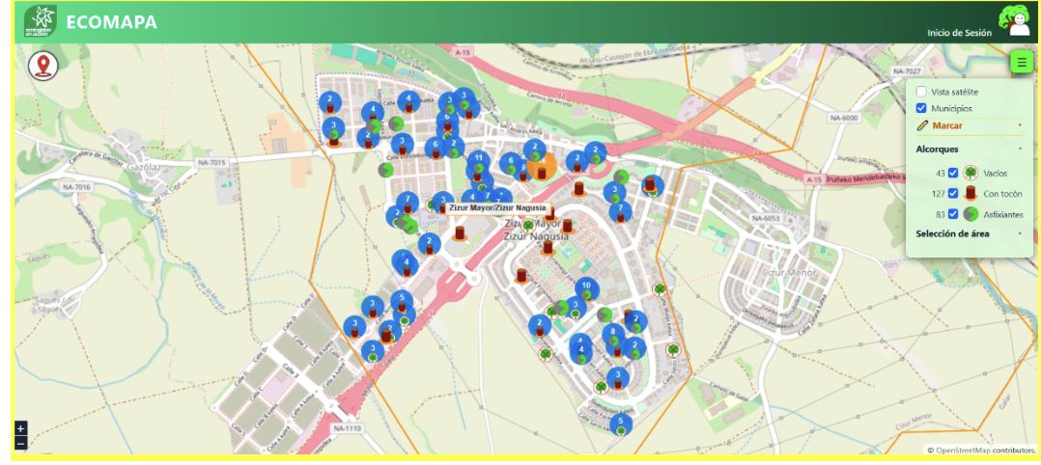1041x465 pixels.
Task: Open the green hamburger menu button
Action: (x=1021, y=63)
